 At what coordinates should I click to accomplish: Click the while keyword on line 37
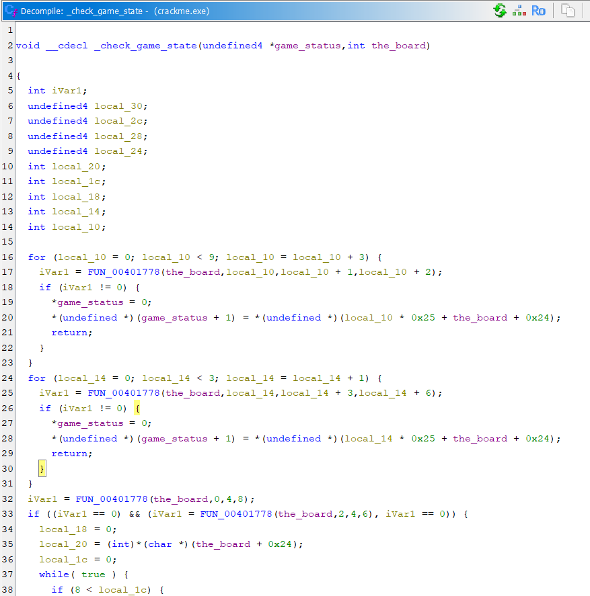click(x=54, y=574)
